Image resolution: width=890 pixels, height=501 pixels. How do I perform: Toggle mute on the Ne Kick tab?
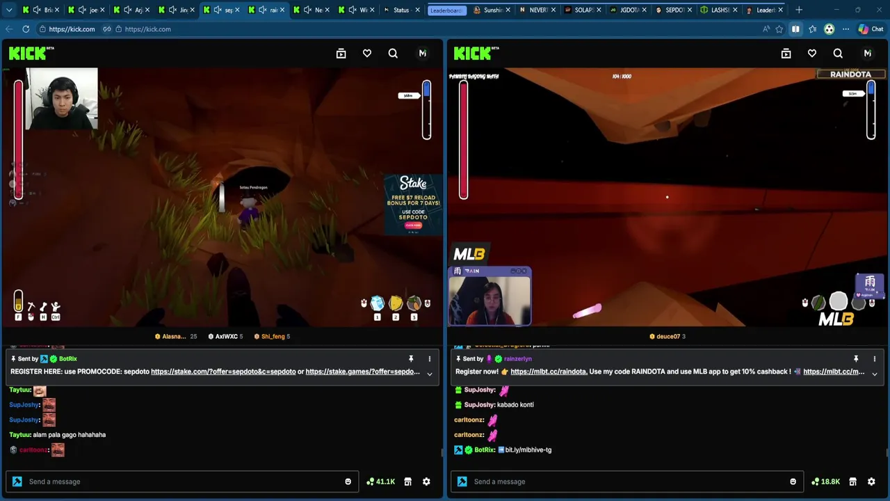tap(308, 10)
